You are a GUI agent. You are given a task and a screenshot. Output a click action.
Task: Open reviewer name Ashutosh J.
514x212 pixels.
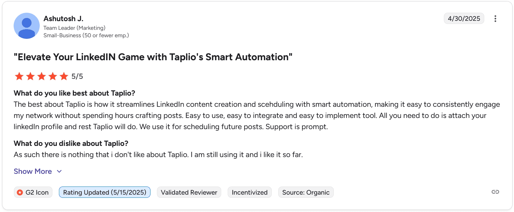[63, 19]
